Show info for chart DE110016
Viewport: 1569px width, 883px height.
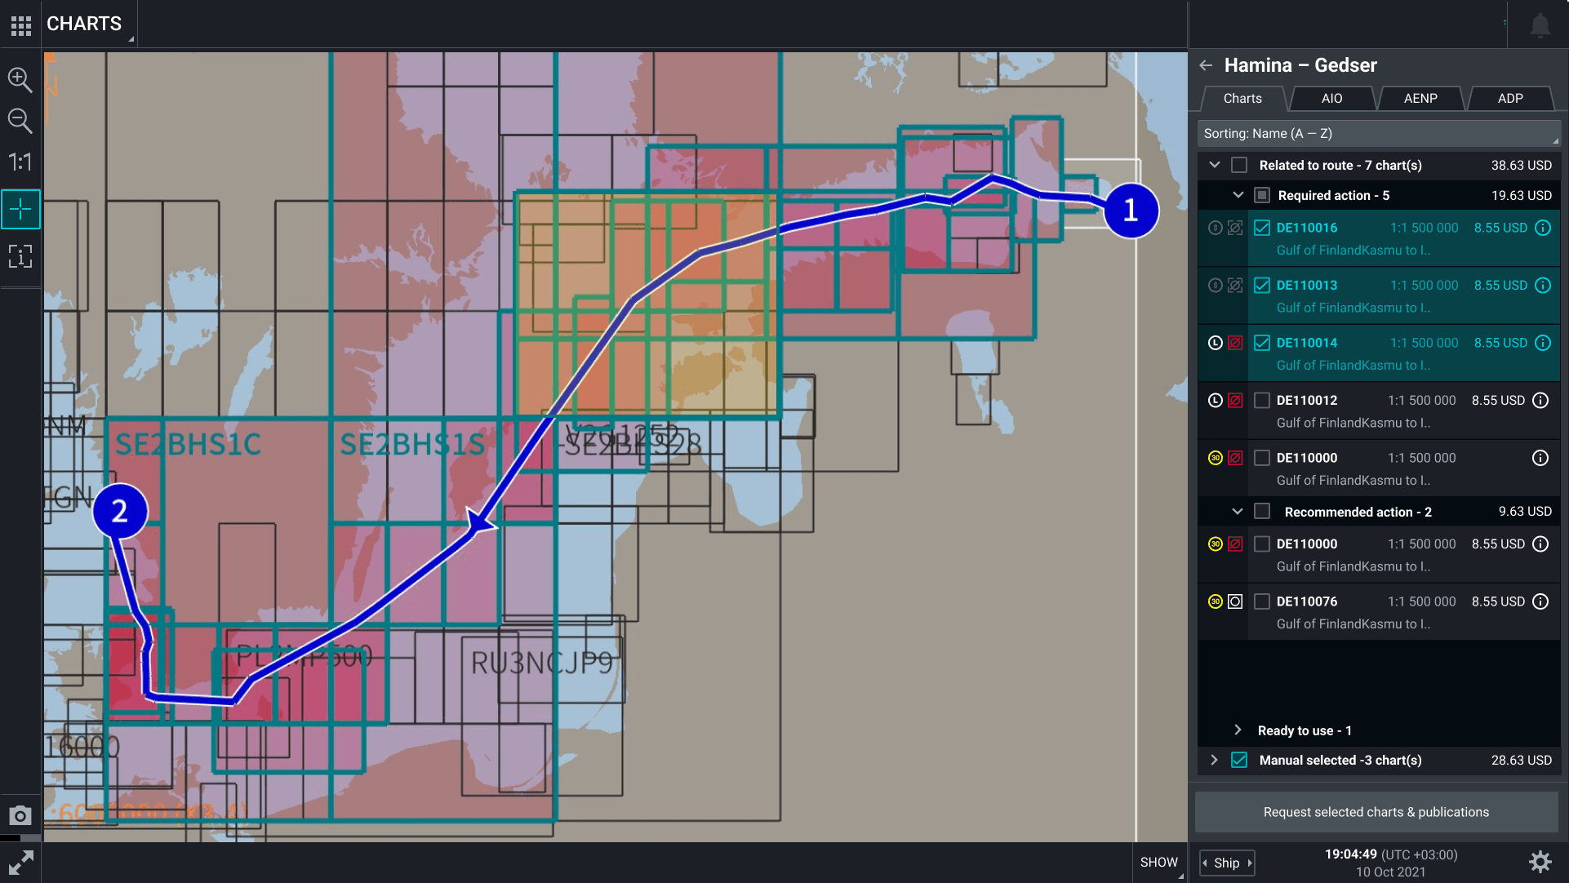pos(1542,228)
